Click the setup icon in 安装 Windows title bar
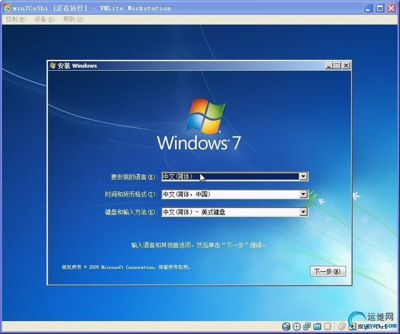 (53, 66)
